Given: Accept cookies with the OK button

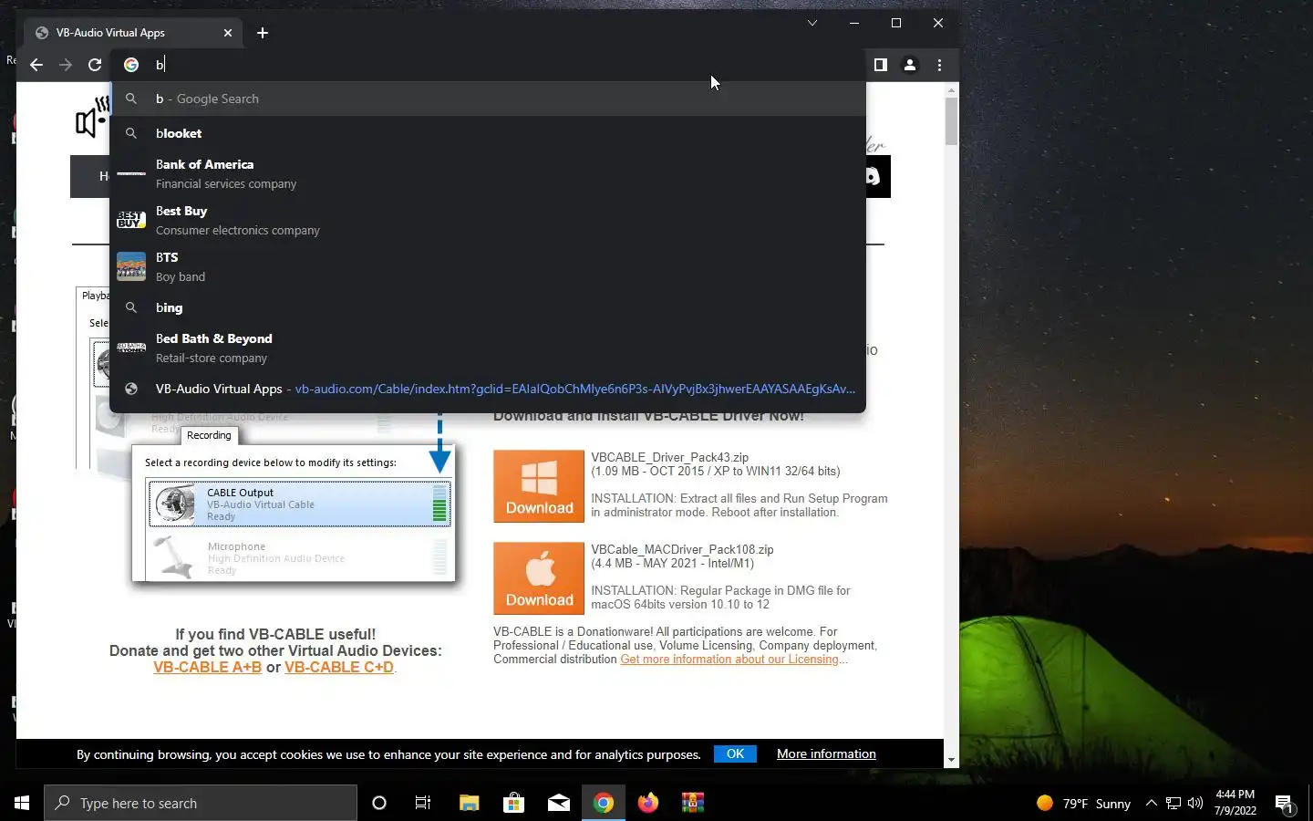Looking at the screenshot, I should [735, 753].
